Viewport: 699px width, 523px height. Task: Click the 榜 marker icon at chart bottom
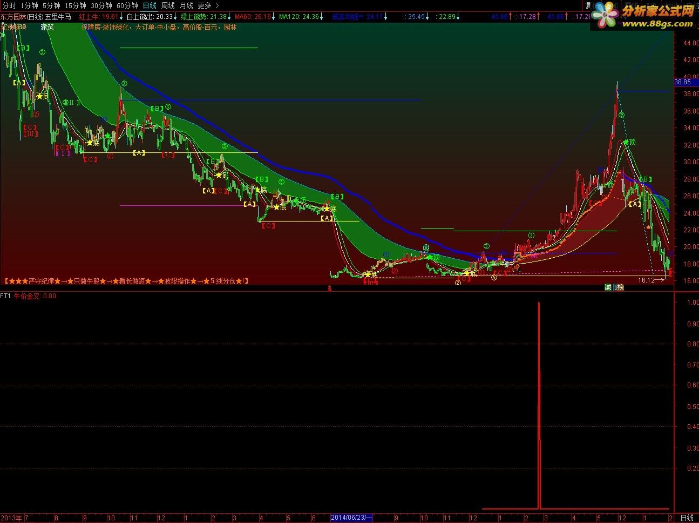coord(620,287)
